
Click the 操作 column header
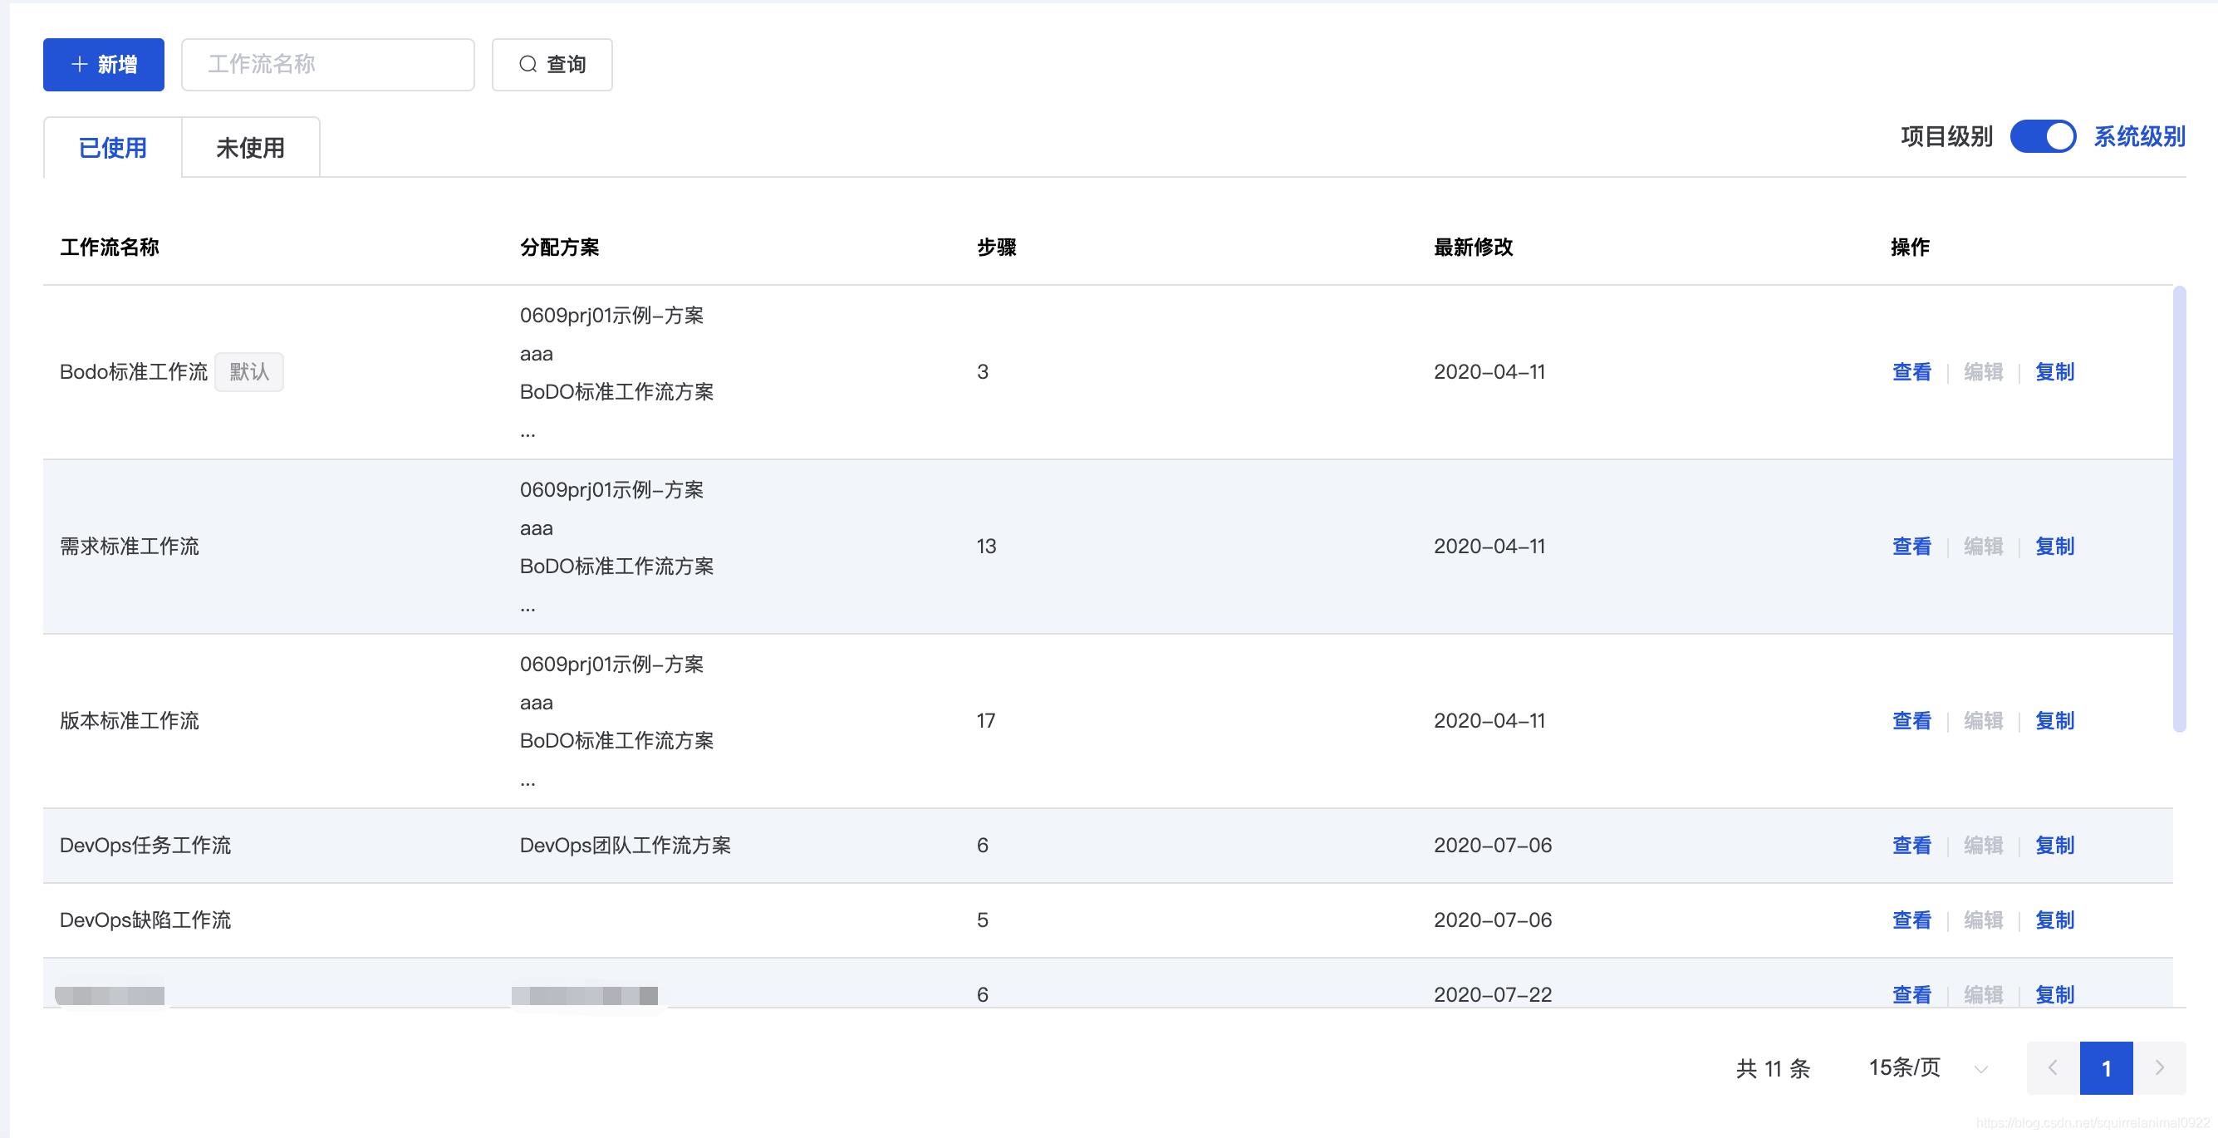pyautogui.click(x=1910, y=247)
